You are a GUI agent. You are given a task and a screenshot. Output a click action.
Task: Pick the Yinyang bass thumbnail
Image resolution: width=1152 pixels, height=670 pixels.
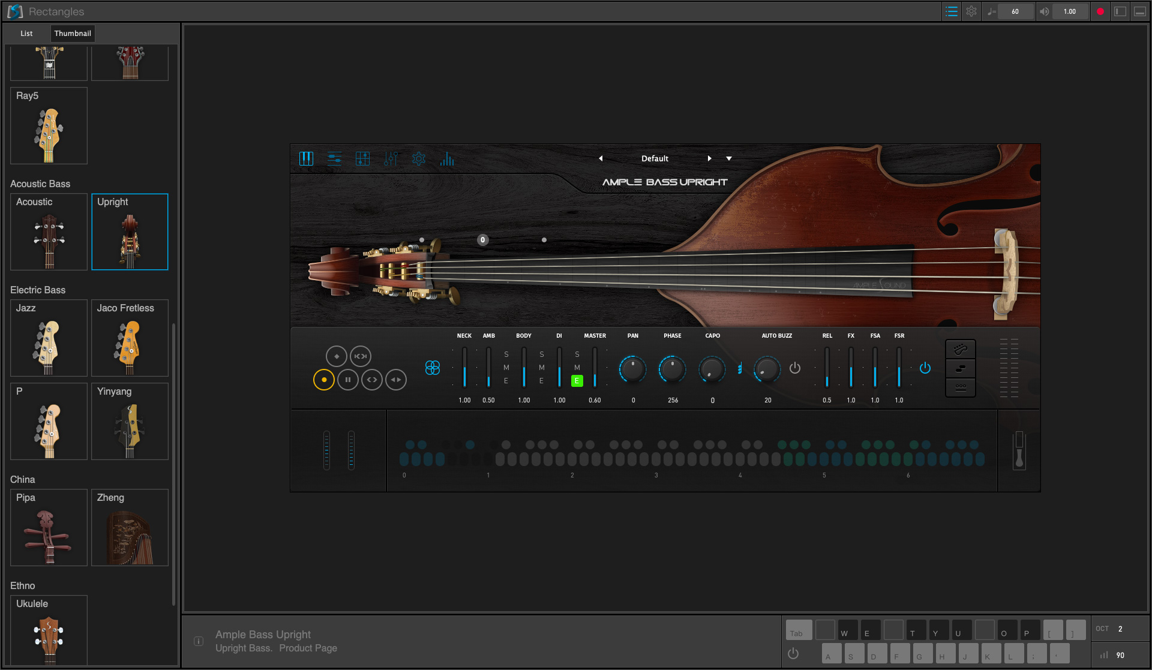point(130,421)
